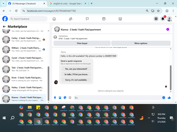Screen dimensions: 177x132
Task: Open the Windows notification center
Action: (171, 118)
